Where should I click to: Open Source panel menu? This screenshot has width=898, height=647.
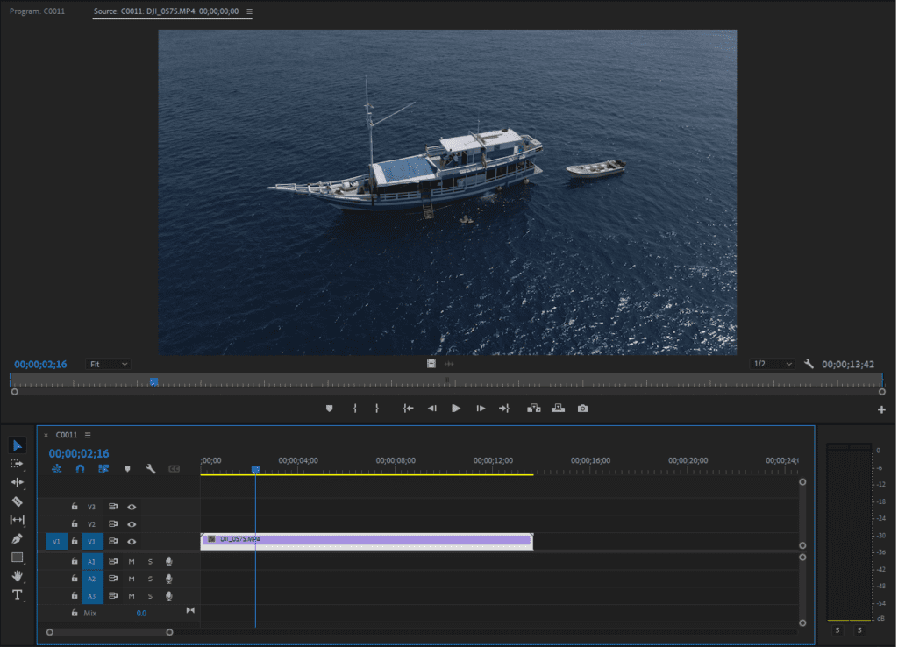pos(249,11)
